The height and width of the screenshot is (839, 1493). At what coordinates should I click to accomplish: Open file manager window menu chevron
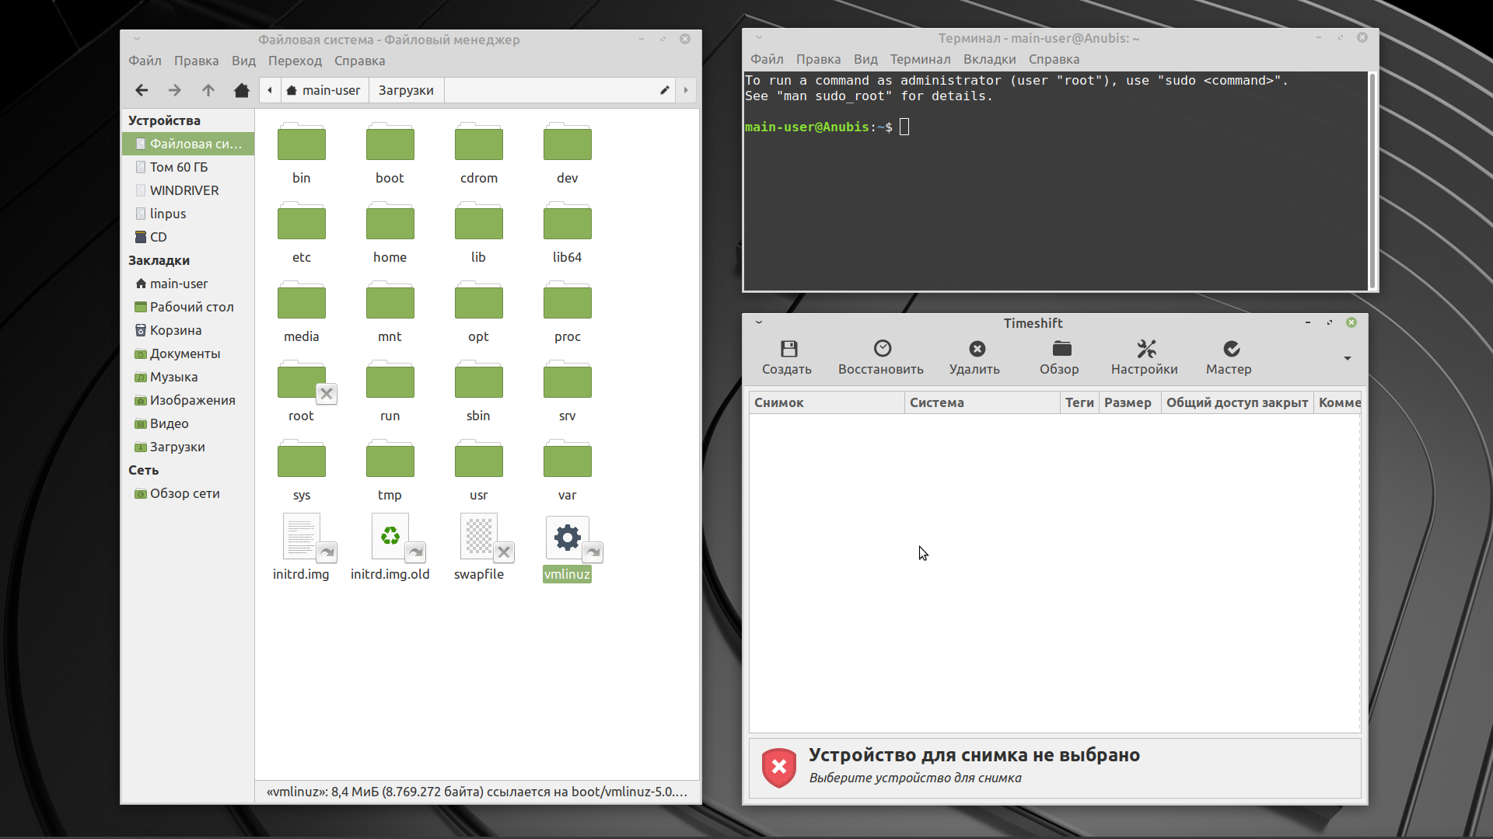click(x=137, y=39)
